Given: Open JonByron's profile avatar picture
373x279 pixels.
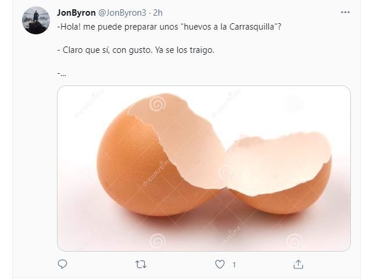Looking at the screenshot, I should (x=36, y=20).
